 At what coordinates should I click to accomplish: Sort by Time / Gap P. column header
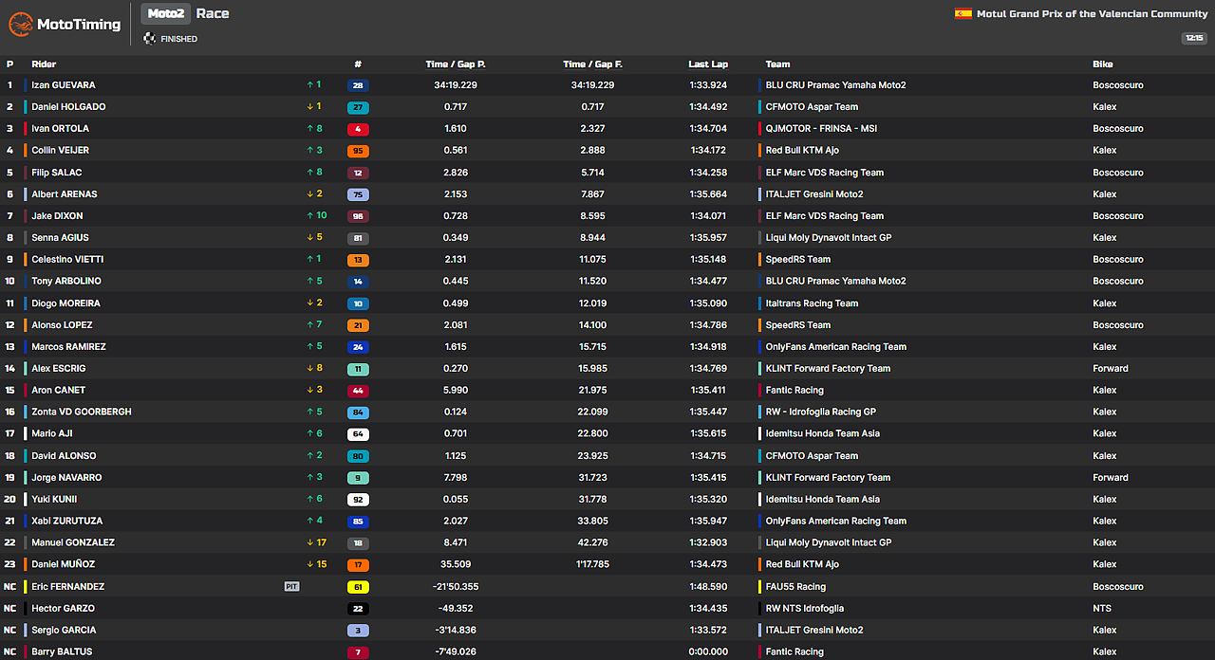[x=456, y=64]
